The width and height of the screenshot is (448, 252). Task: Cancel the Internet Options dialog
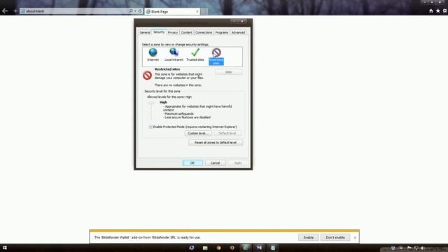(215, 163)
